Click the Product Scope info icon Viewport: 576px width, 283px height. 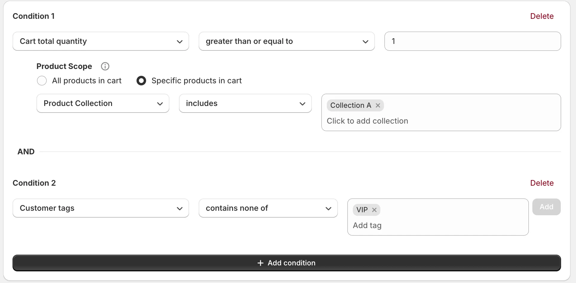105,66
